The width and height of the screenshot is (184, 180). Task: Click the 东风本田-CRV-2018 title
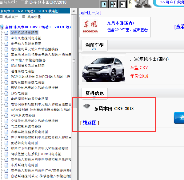(114, 109)
